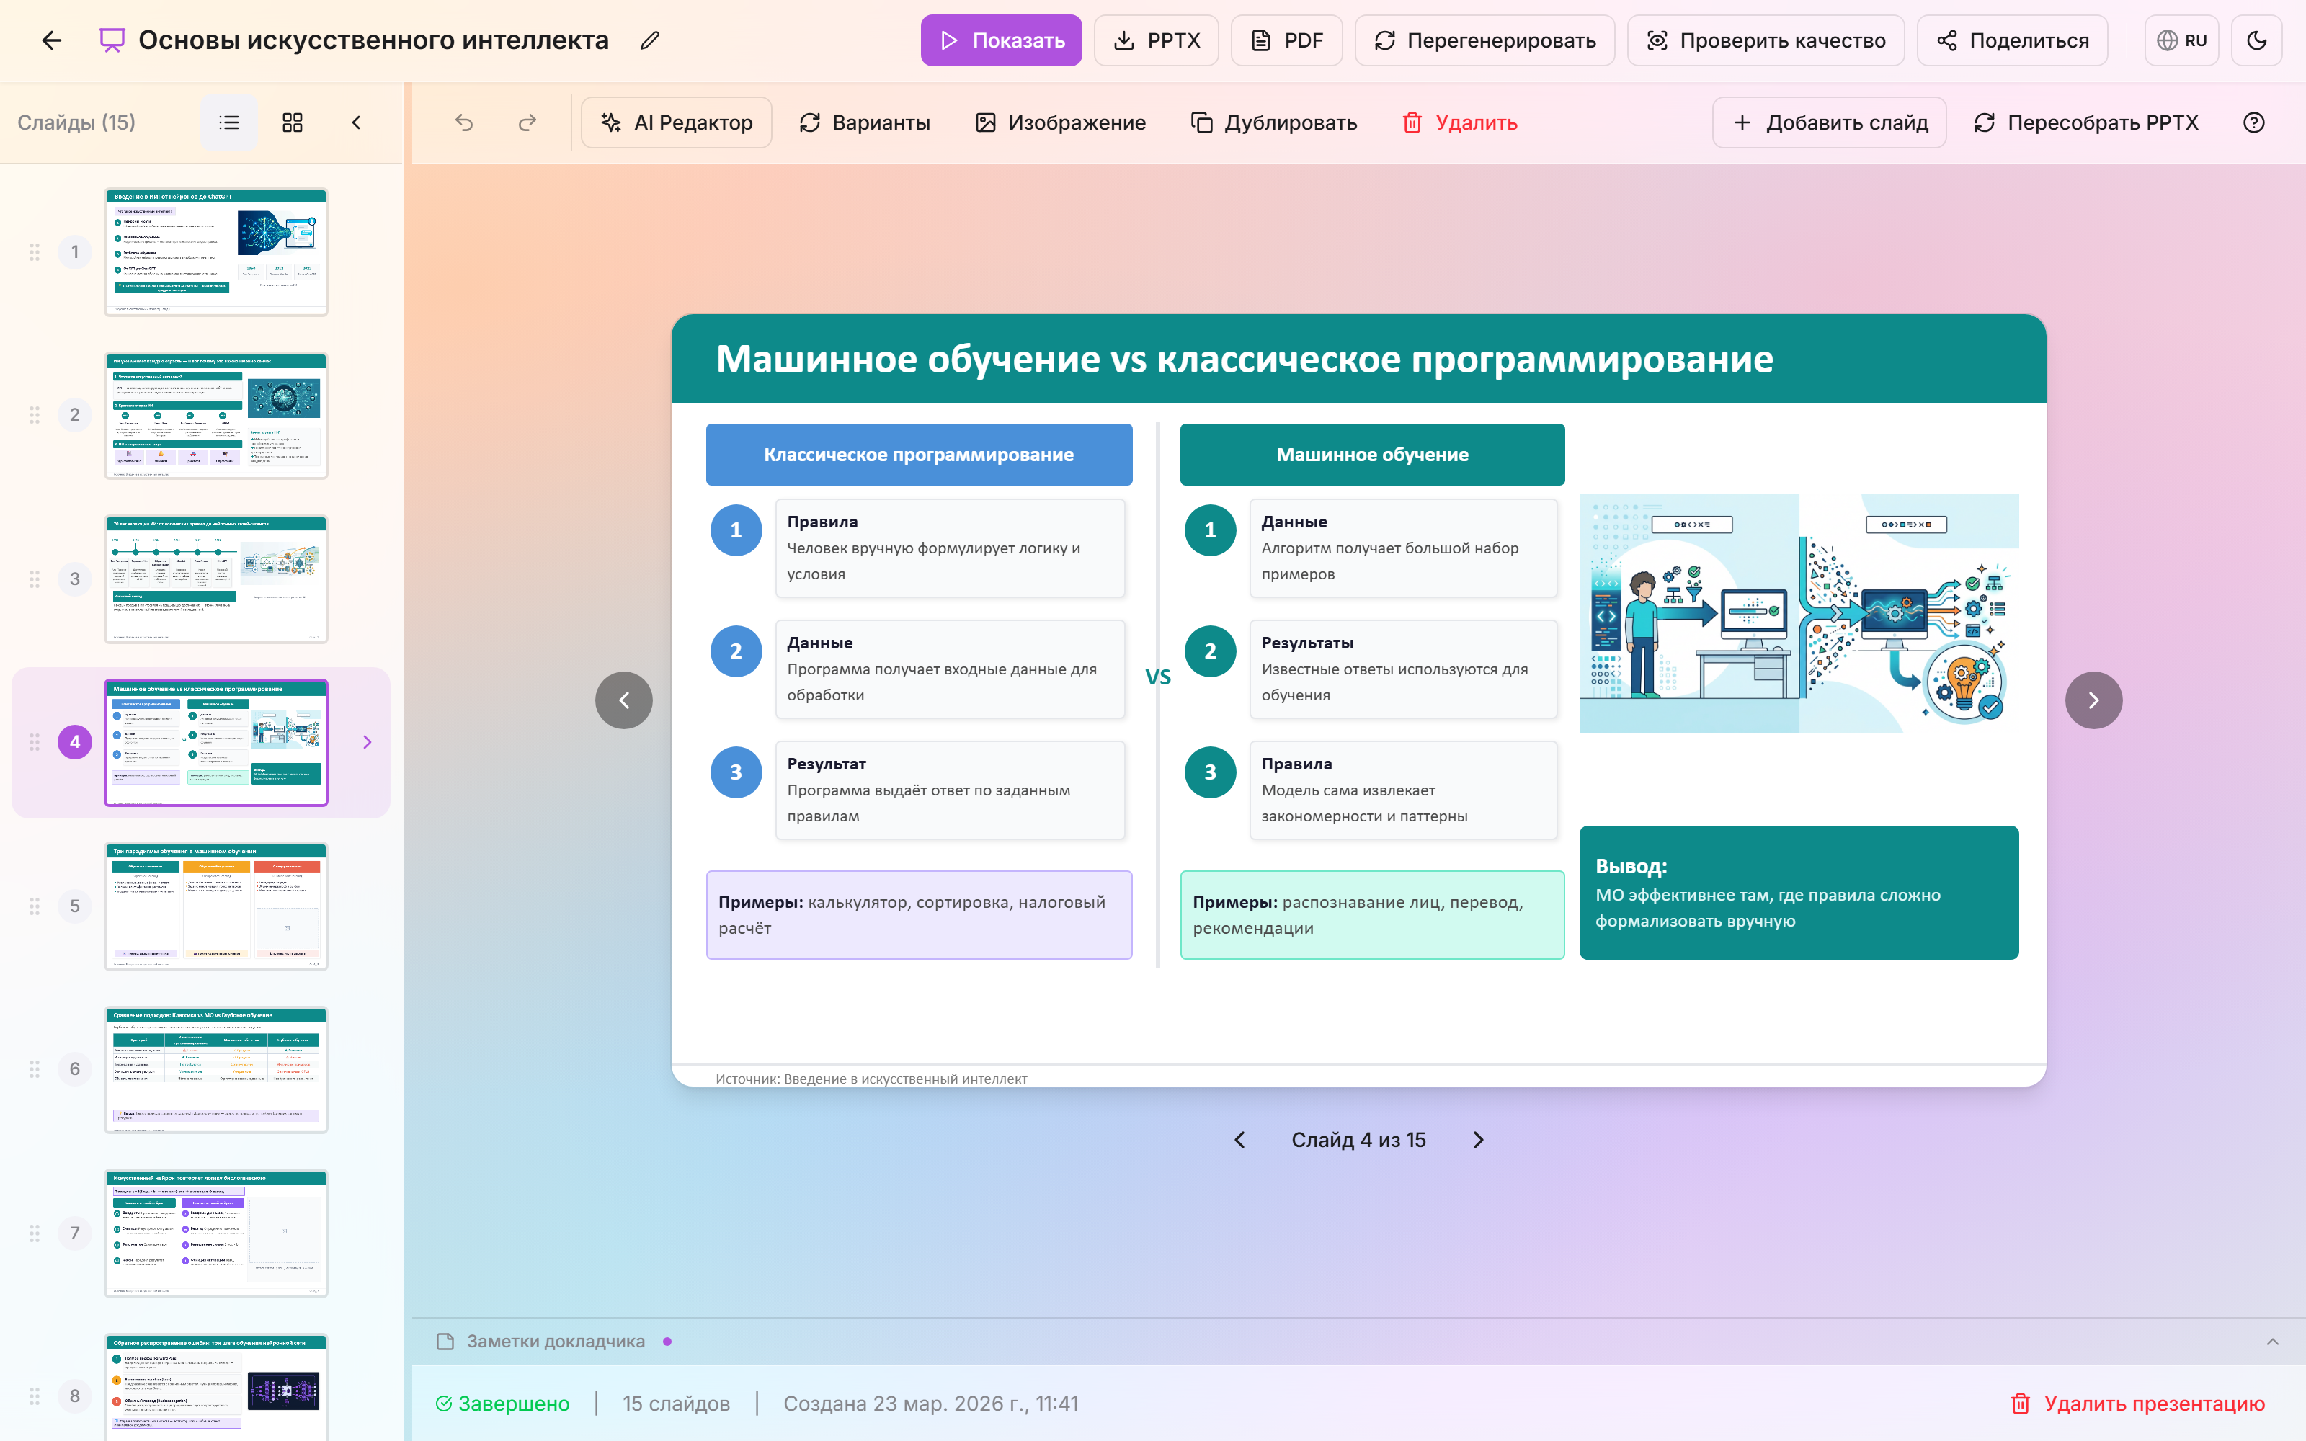
Task: Select slide 2 thumbnail
Action: pos(216,414)
